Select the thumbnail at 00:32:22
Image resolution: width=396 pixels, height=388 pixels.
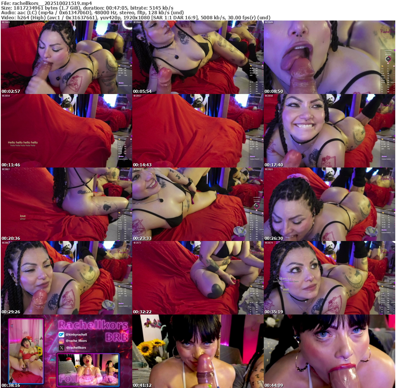tap(198, 278)
